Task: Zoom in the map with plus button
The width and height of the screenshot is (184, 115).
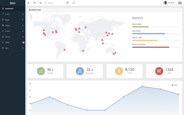Action: 31,16
